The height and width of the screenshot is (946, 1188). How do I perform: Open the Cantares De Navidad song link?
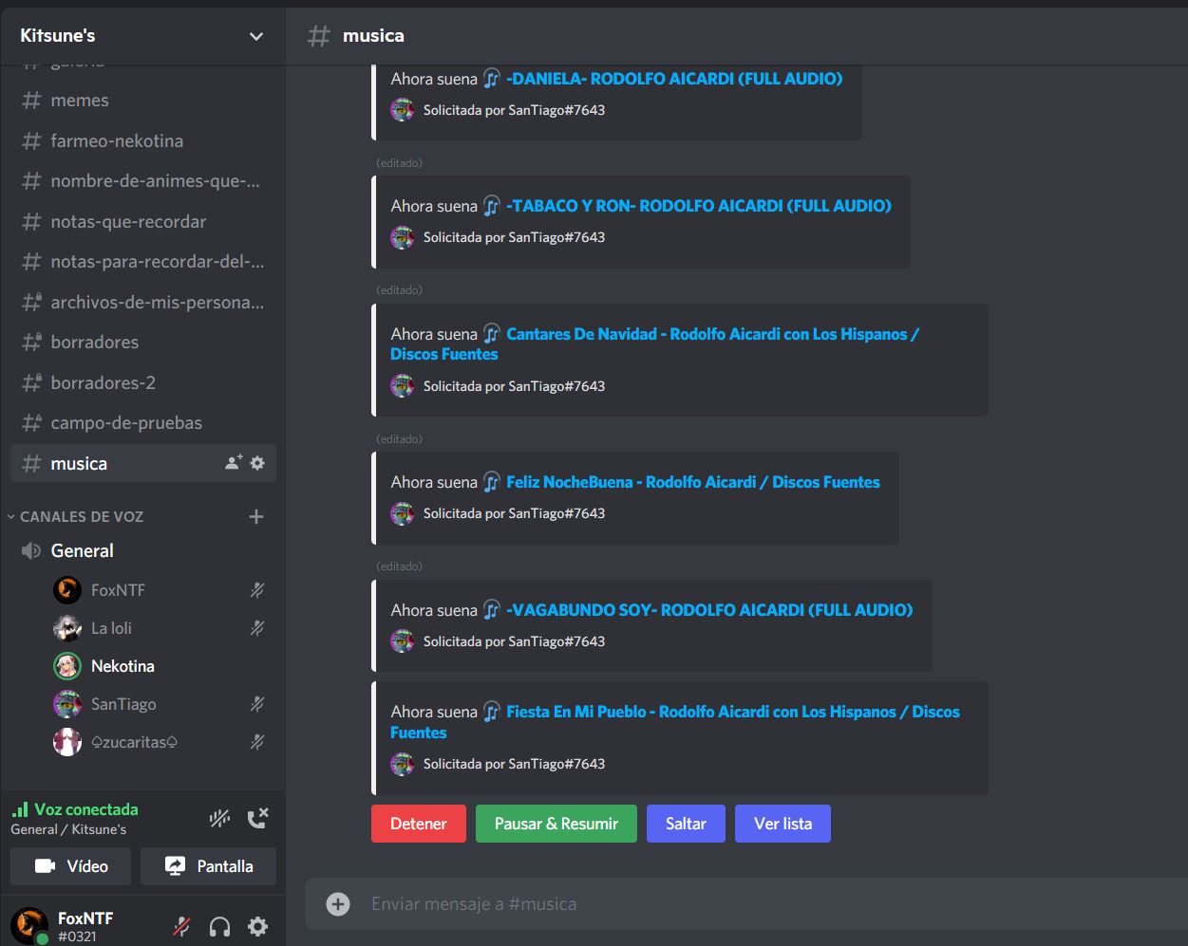(654, 344)
